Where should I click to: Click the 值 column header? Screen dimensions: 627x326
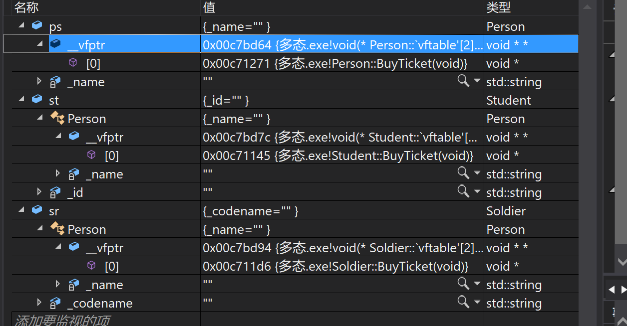[x=342, y=7]
